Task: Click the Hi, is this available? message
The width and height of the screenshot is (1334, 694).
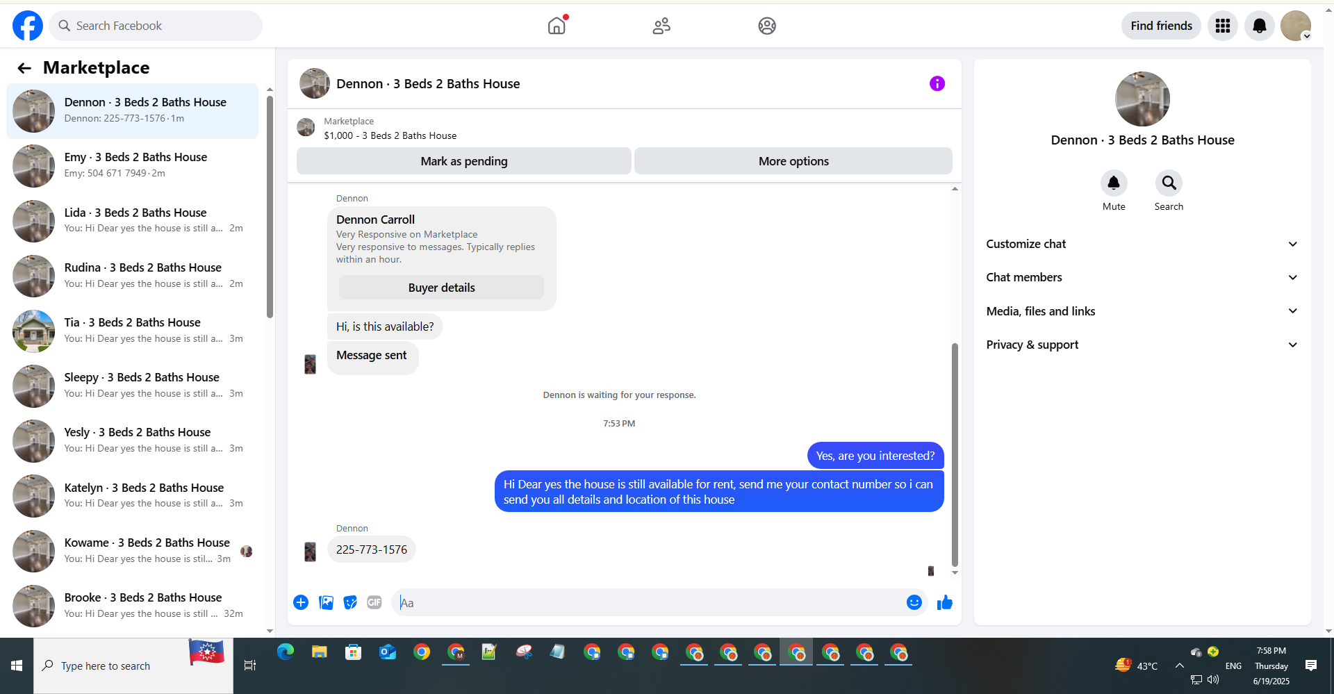Action: coord(385,327)
